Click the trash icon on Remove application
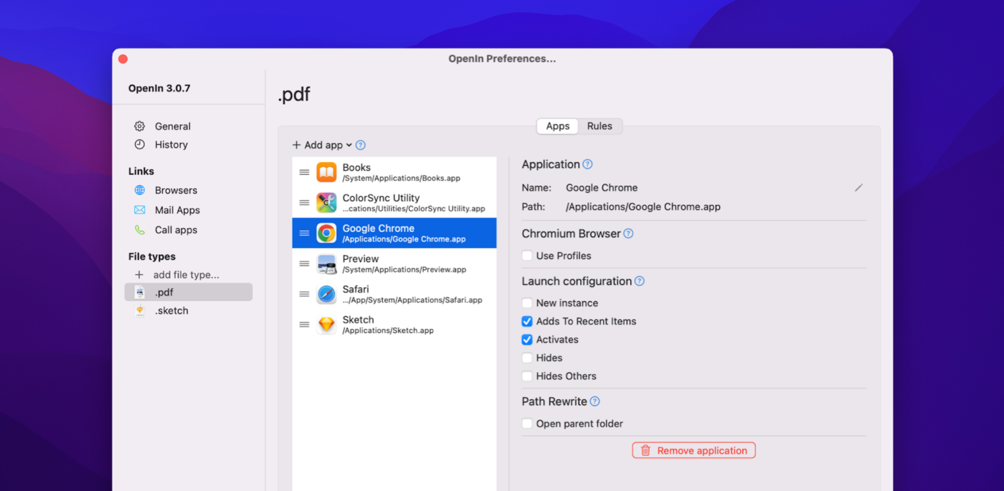 tap(646, 450)
